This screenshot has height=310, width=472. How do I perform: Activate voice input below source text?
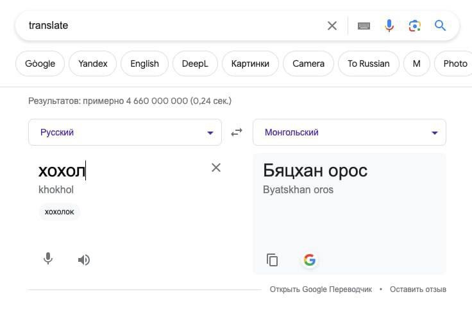point(48,259)
